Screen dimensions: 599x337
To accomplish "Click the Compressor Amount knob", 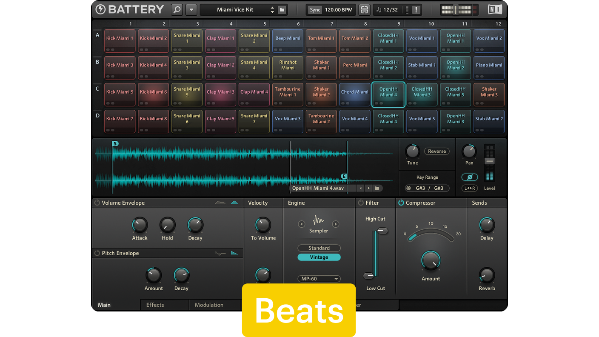I will coord(431,260).
